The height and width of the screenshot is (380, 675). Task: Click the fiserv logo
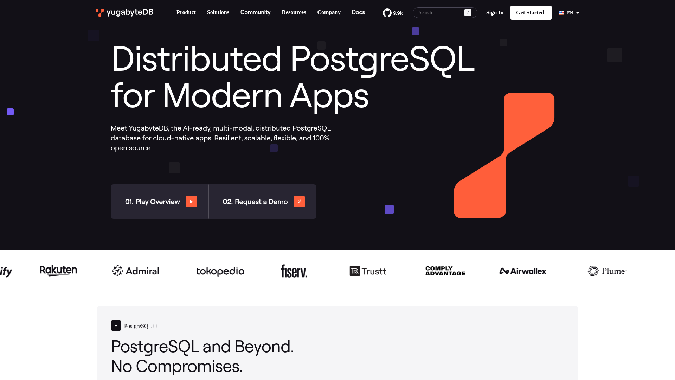coord(294,271)
